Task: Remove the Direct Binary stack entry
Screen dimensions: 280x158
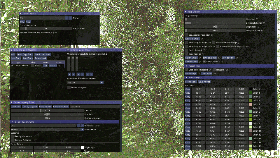Action: click(53, 66)
